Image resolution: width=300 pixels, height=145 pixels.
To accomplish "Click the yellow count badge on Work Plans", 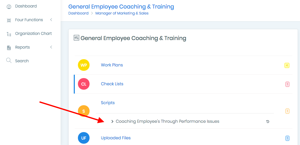I will (x=287, y=65).
